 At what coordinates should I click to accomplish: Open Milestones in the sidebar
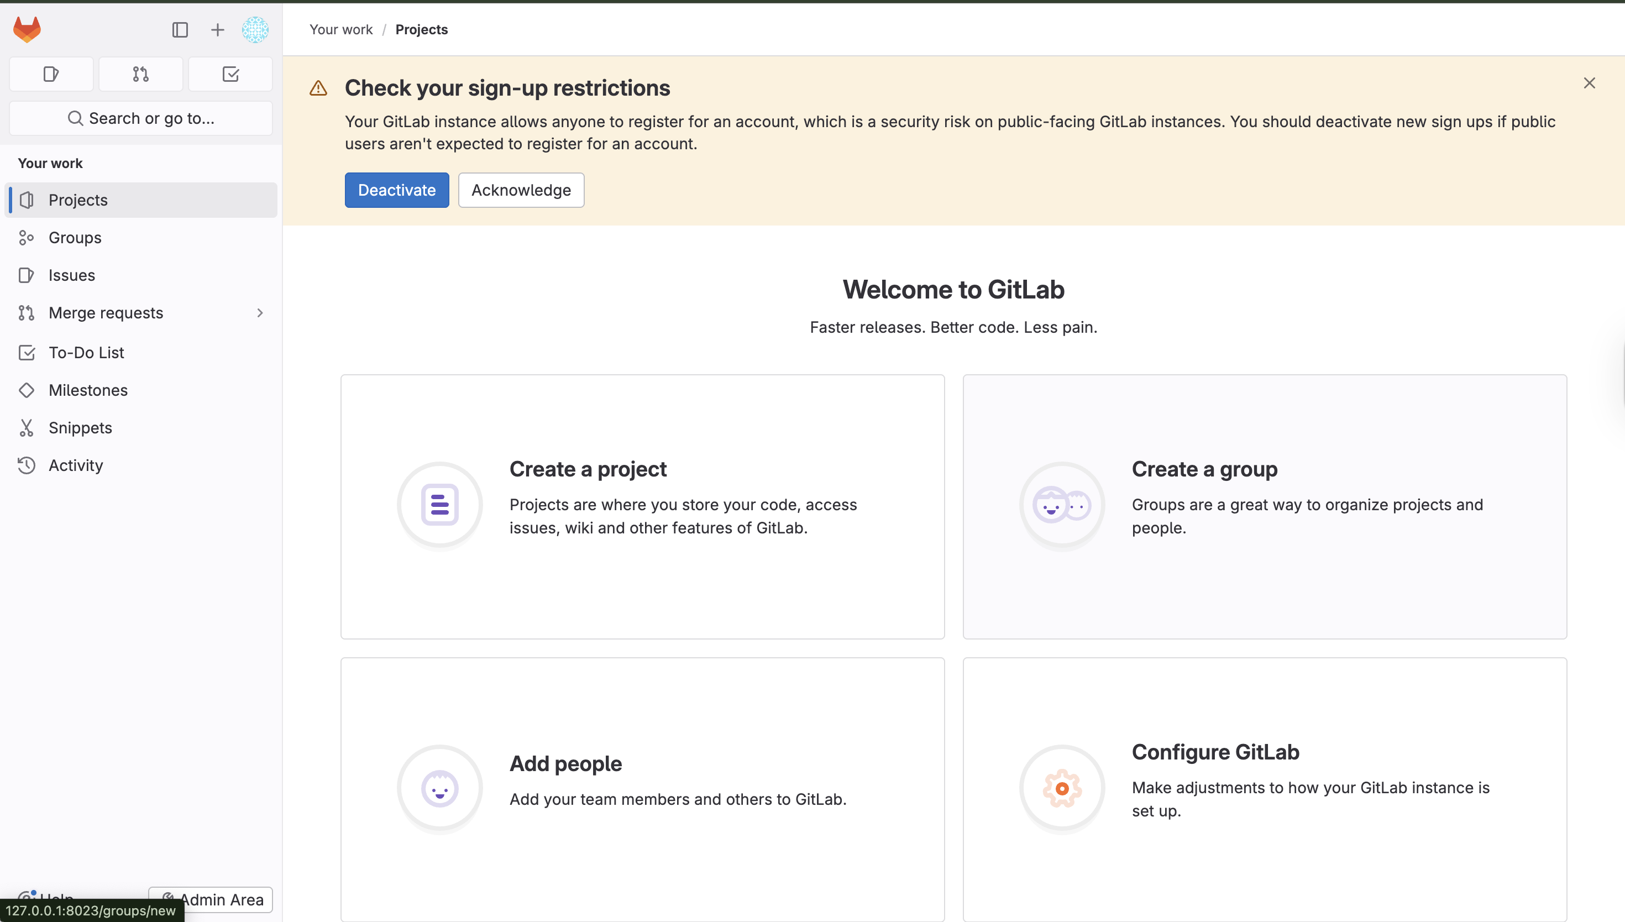pos(140,390)
